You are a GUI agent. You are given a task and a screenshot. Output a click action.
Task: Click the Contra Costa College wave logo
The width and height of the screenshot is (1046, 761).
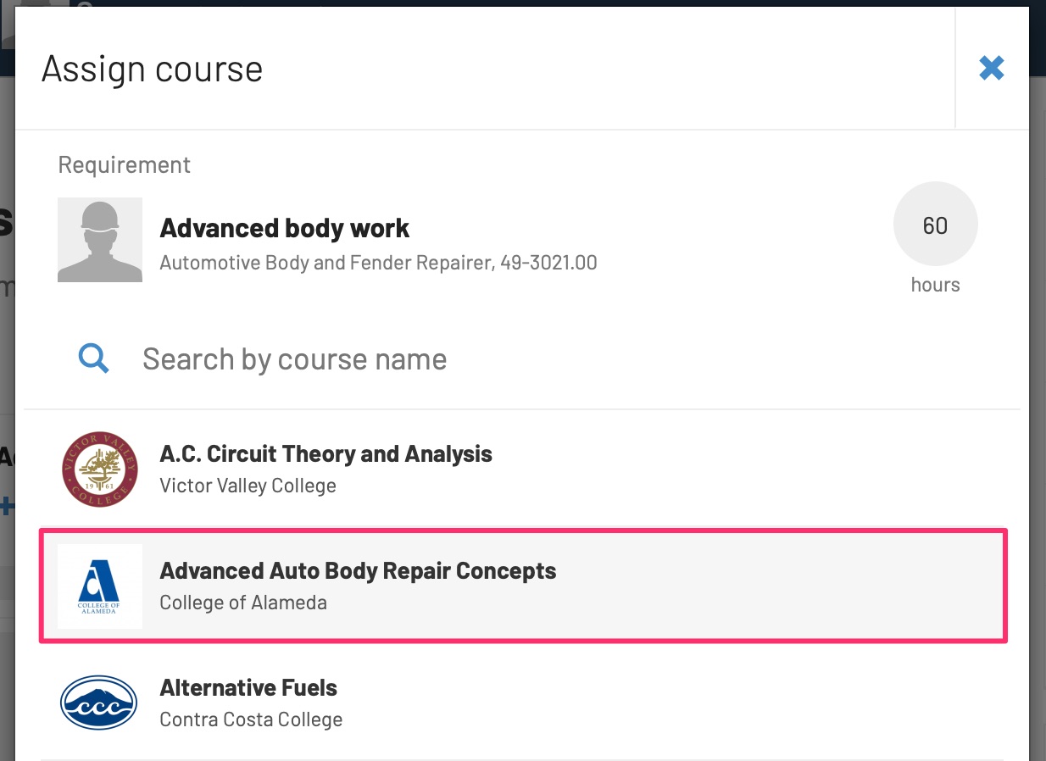pos(100,703)
